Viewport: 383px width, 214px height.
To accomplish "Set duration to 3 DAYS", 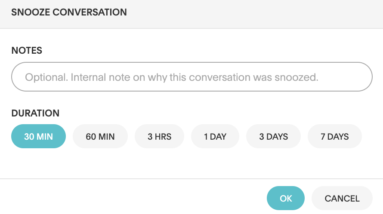I will click(273, 137).
